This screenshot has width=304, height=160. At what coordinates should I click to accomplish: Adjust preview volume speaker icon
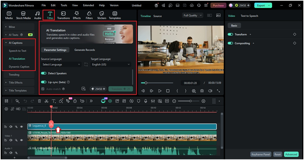pos(210,91)
